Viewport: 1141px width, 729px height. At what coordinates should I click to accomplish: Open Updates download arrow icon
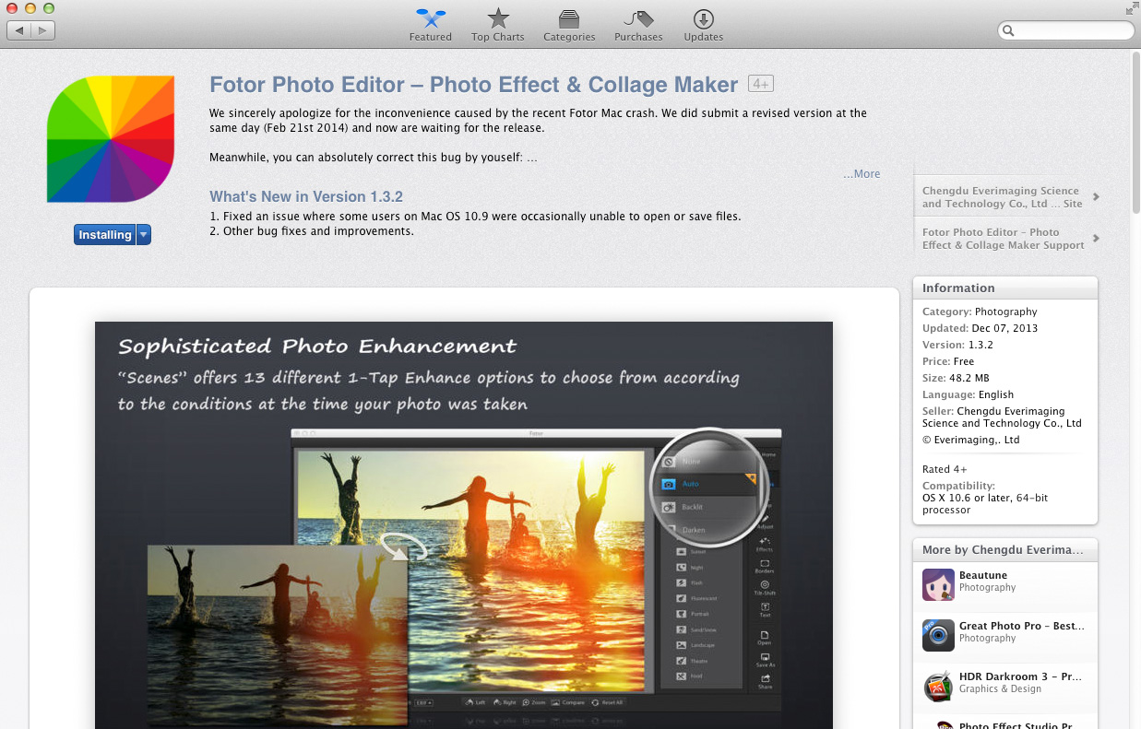click(703, 18)
